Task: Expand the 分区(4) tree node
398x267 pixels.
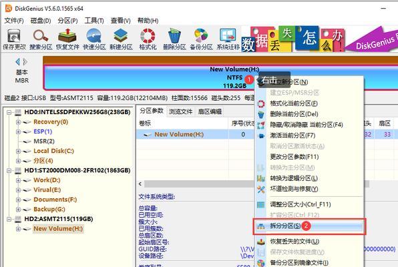Action: point(18,161)
